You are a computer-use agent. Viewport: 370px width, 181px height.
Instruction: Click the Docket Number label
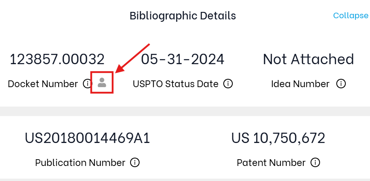(x=43, y=84)
